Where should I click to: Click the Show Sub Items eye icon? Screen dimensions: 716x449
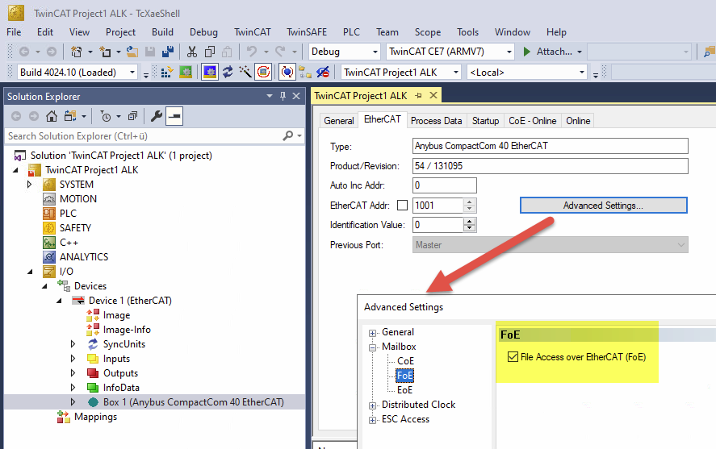pos(323,72)
